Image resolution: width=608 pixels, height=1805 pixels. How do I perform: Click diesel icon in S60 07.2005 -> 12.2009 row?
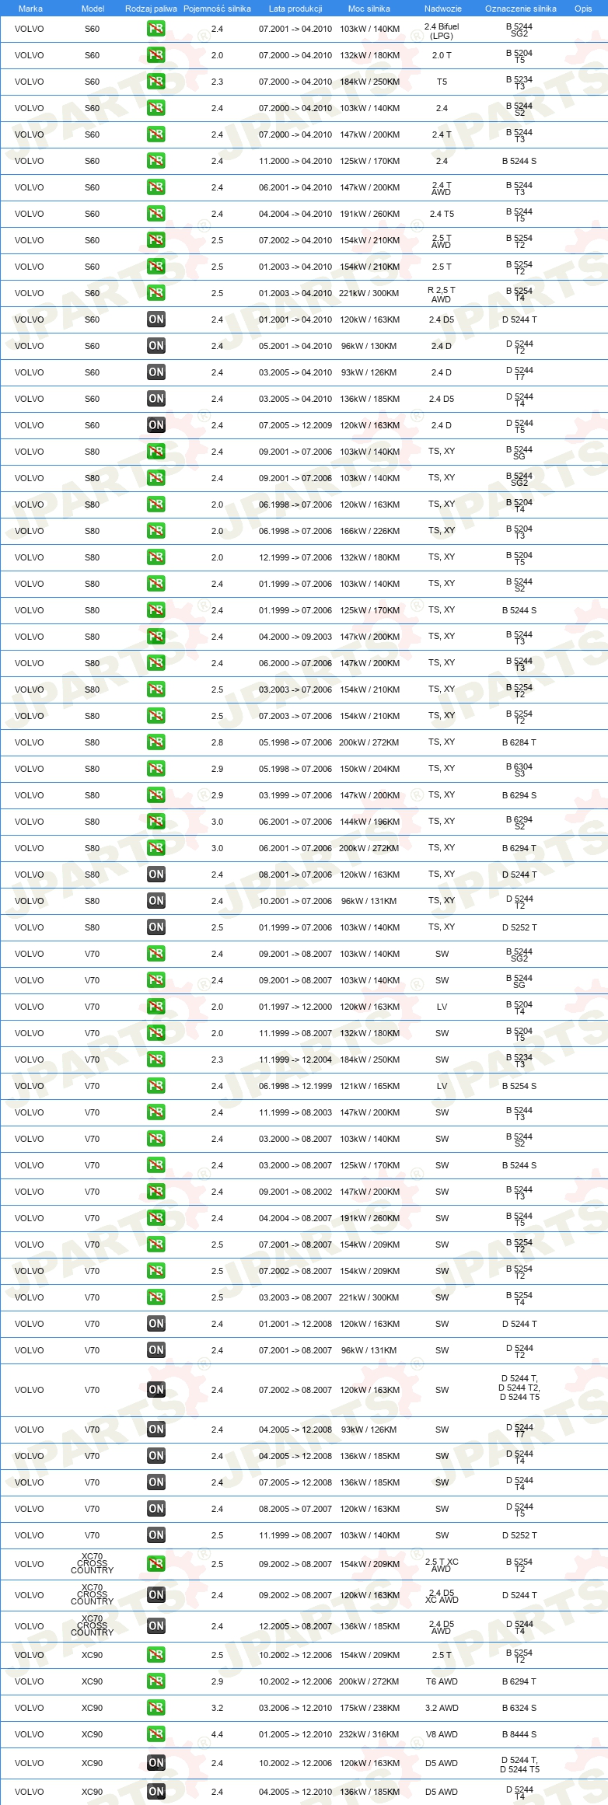pyautogui.click(x=156, y=425)
